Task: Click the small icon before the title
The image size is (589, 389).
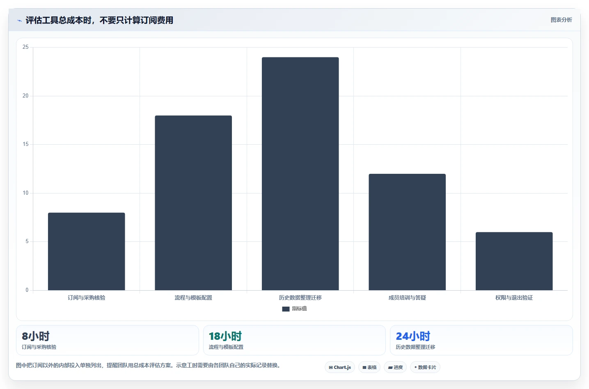Action: click(19, 20)
